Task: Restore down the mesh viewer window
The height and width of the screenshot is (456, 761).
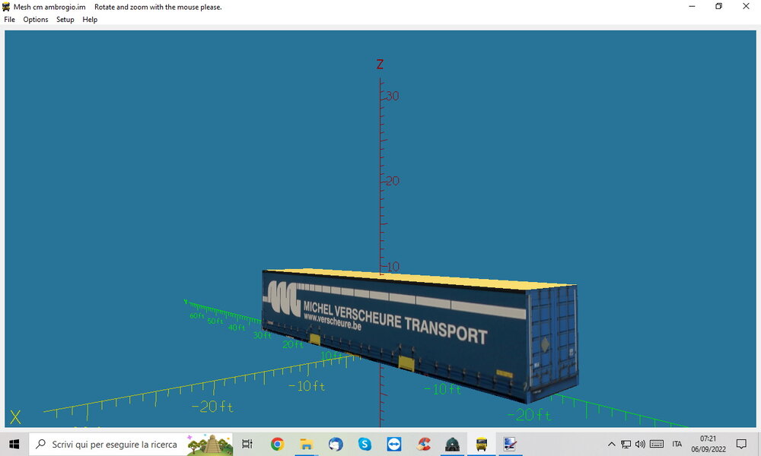Action: pyautogui.click(x=719, y=6)
